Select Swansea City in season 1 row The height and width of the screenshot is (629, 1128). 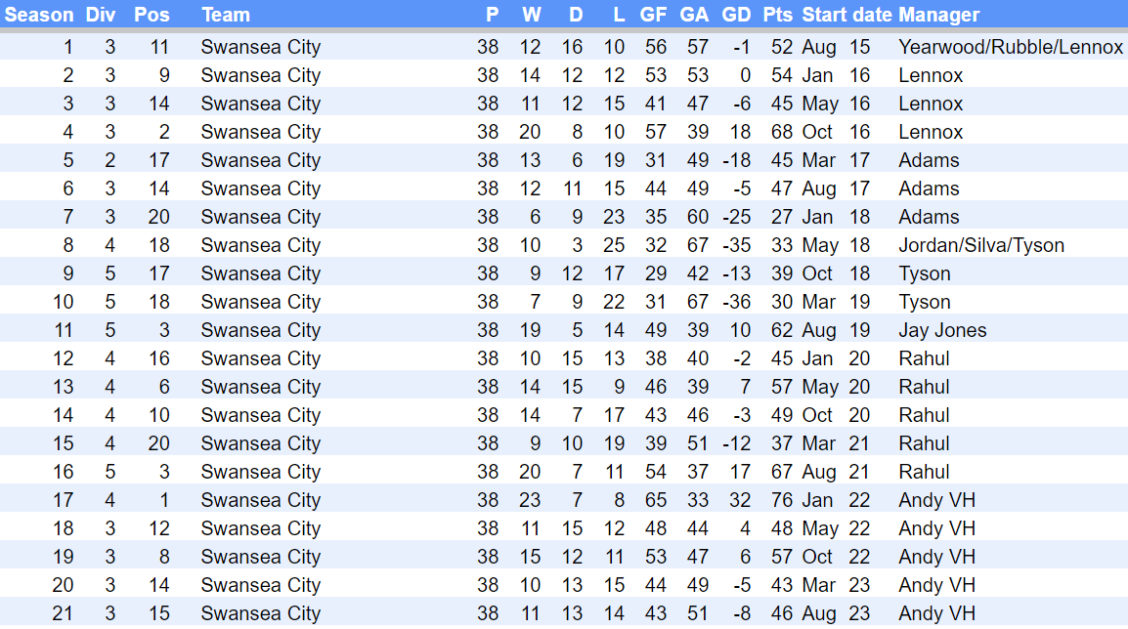(x=260, y=47)
